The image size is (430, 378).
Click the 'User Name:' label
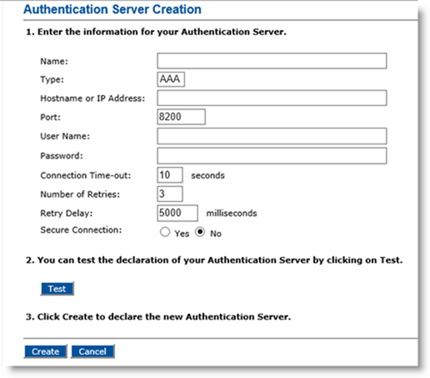coord(65,136)
